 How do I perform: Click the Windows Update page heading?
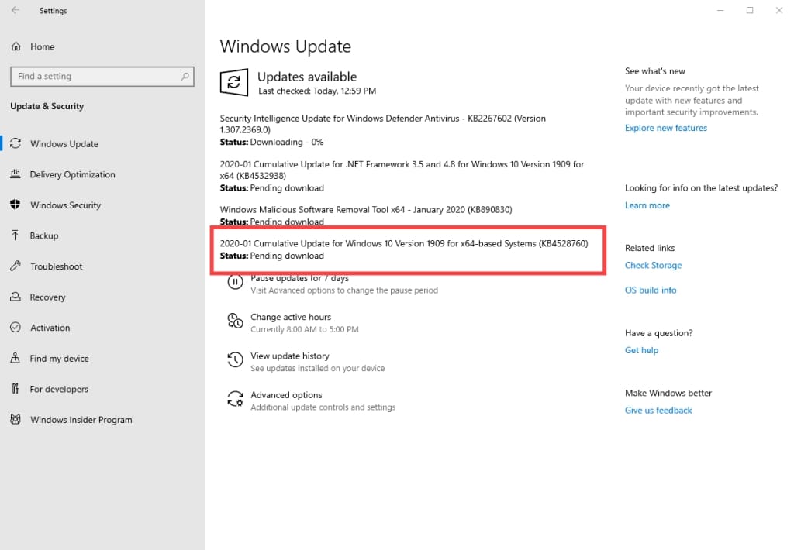coord(285,46)
